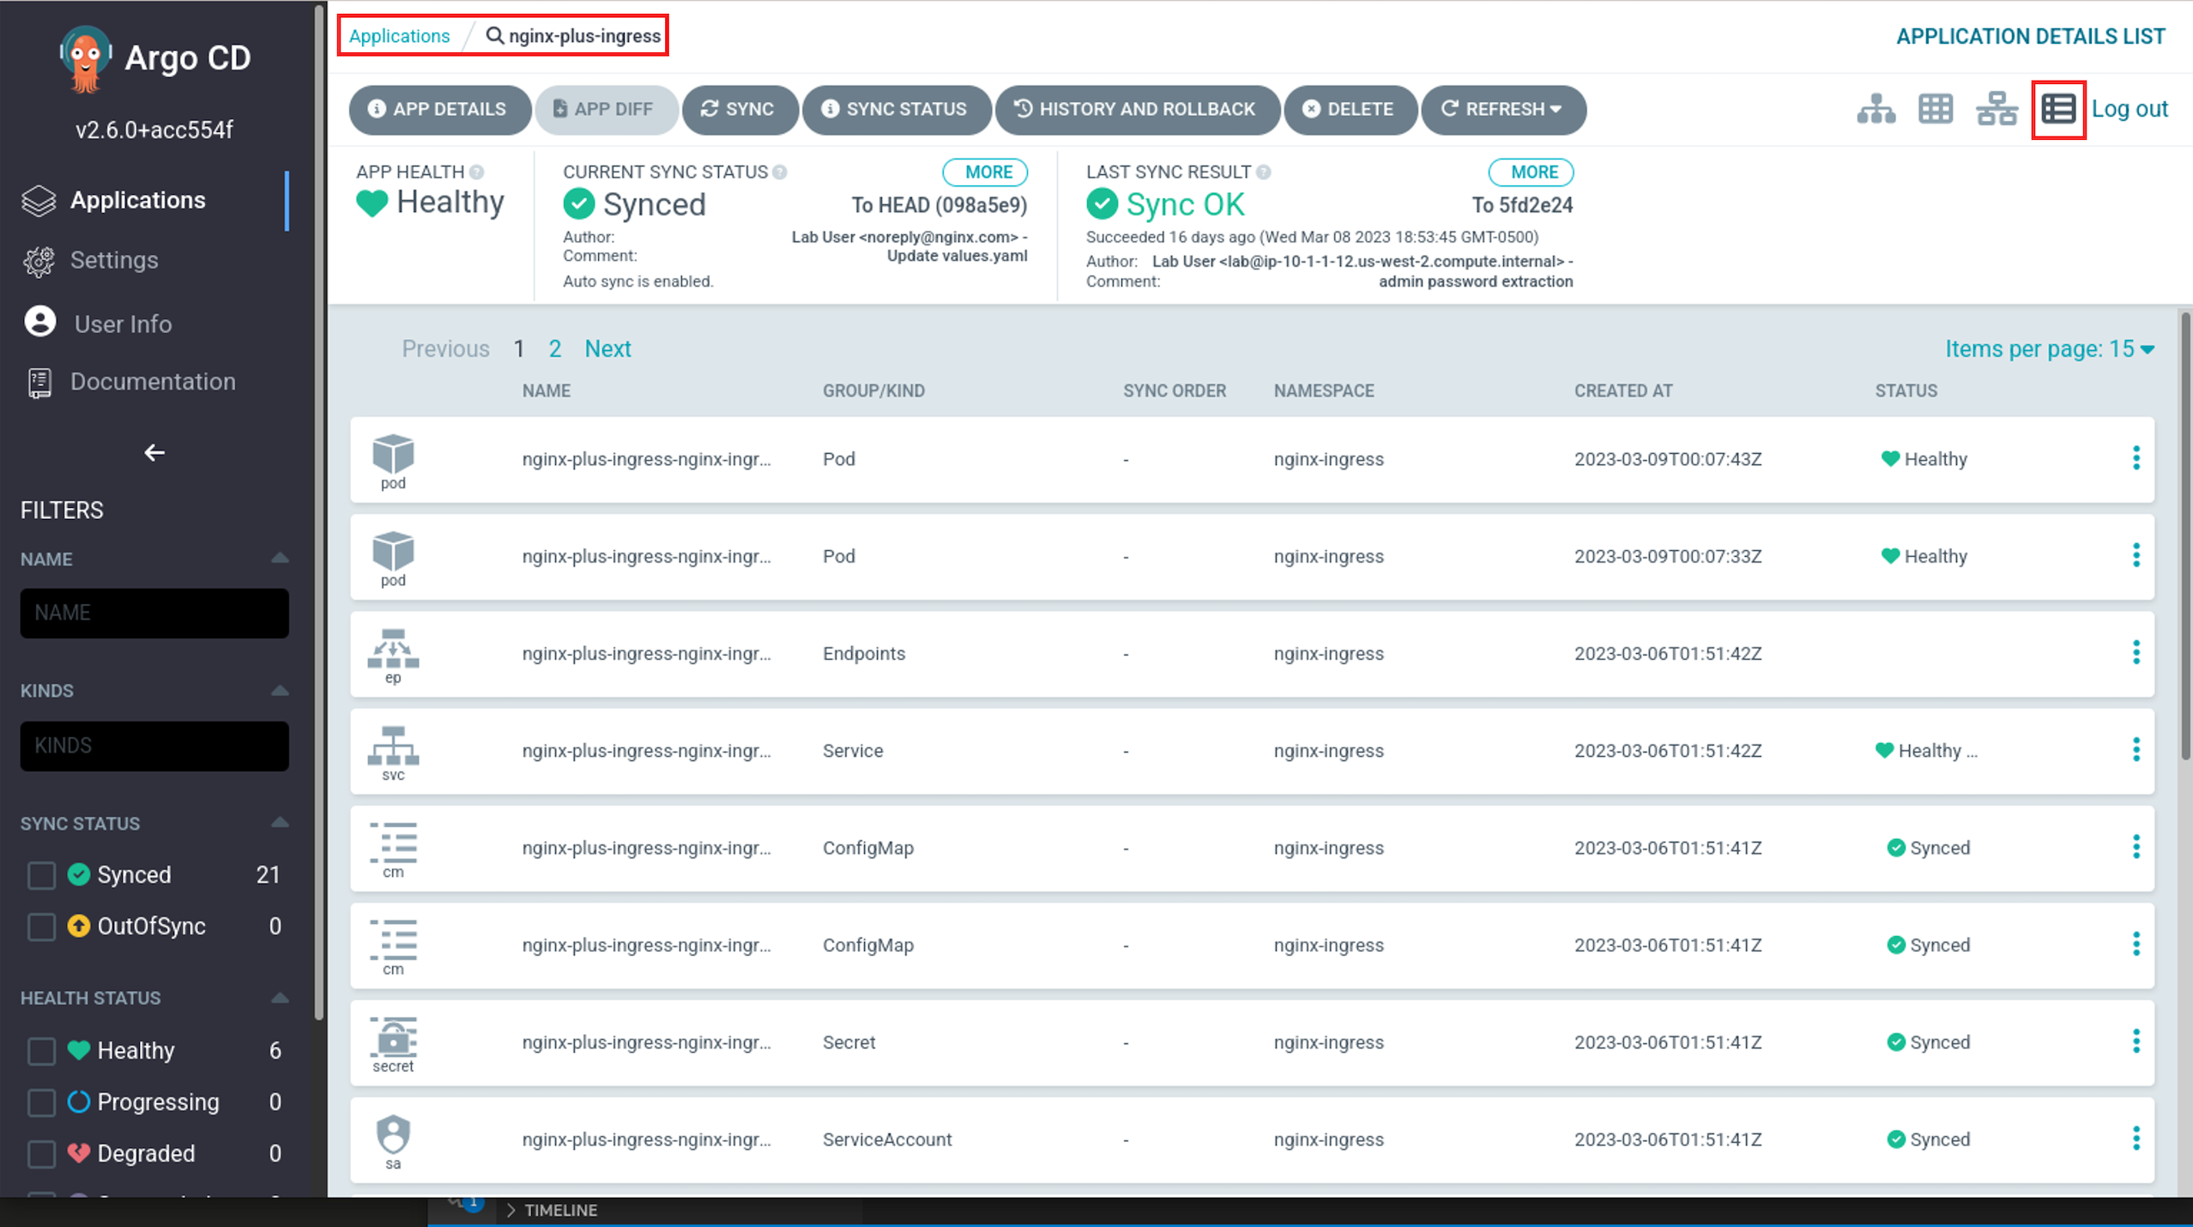Open actions menu for pod created 00:07:43Z
This screenshot has height=1227, width=2193.
click(x=2136, y=458)
